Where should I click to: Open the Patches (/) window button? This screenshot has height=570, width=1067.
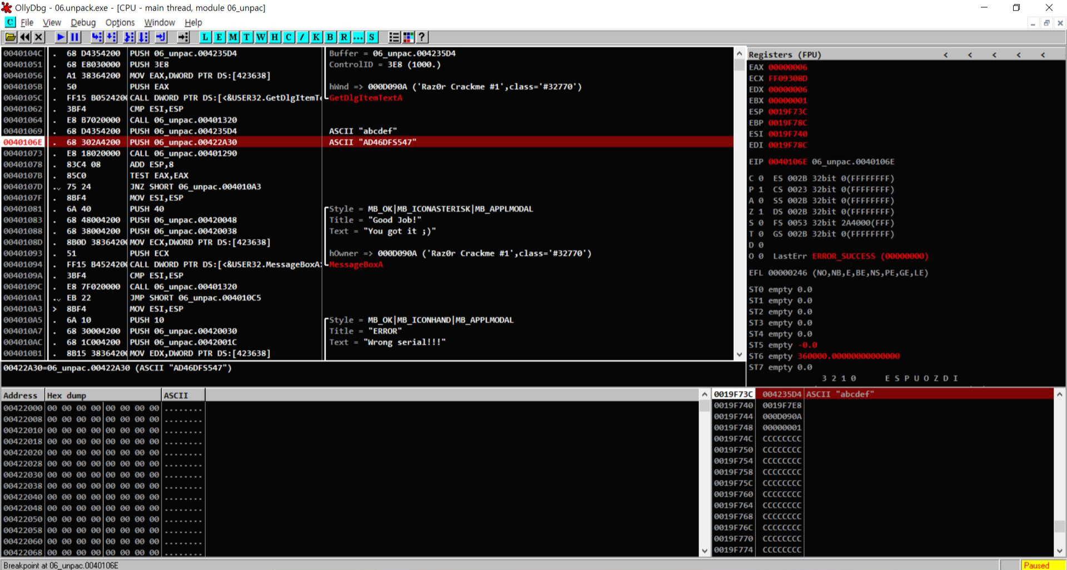click(x=302, y=37)
